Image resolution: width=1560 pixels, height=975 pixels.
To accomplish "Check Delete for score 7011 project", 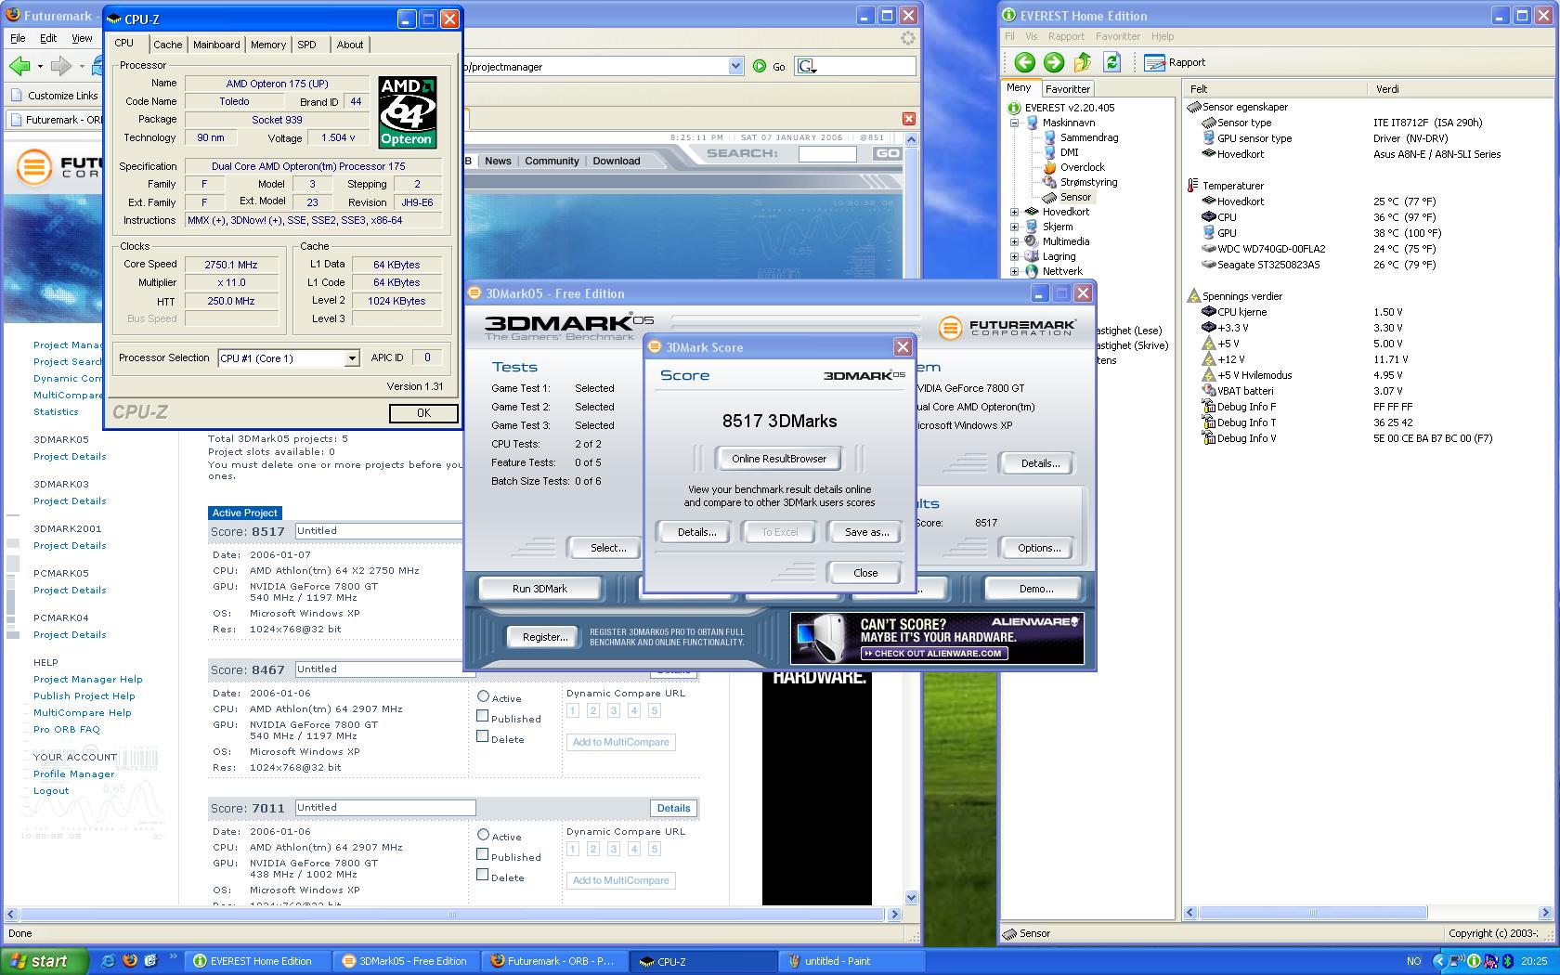I will click(x=483, y=875).
